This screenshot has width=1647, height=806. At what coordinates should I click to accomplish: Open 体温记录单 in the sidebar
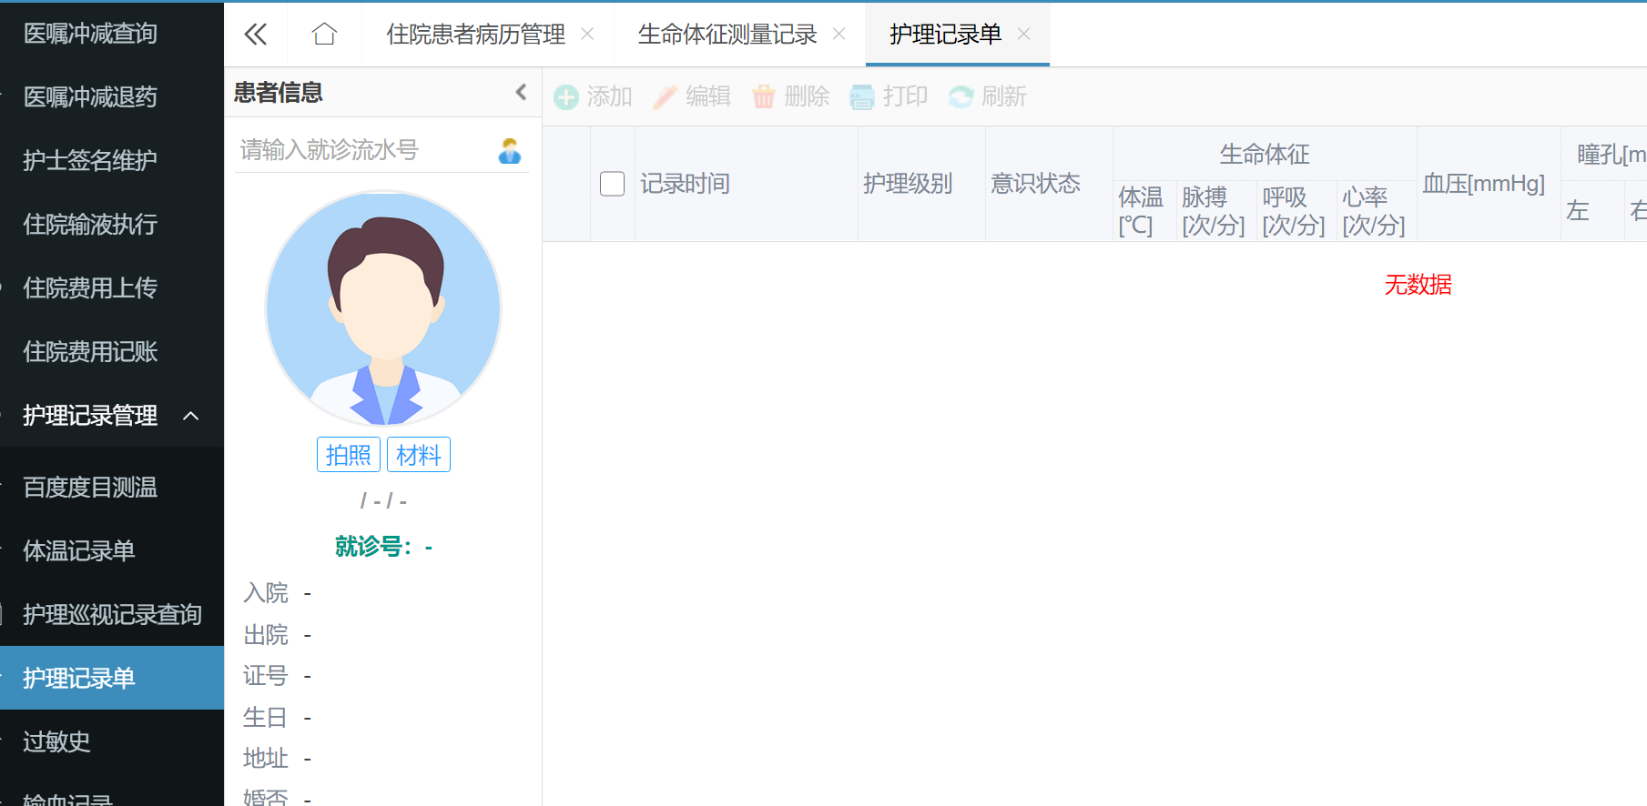(79, 550)
